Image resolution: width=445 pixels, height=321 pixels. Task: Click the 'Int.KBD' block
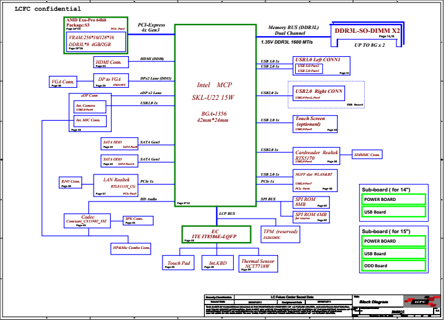218,262
